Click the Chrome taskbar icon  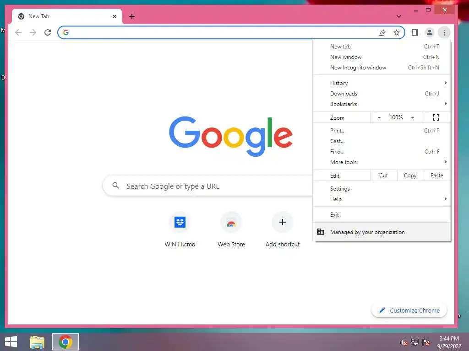(x=65, y=342)
